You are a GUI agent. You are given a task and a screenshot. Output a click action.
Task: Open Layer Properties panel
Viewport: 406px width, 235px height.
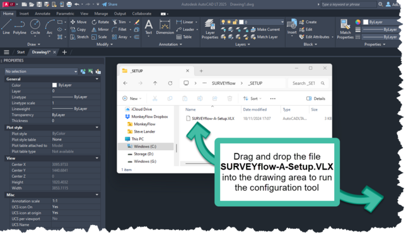point(210,29)
